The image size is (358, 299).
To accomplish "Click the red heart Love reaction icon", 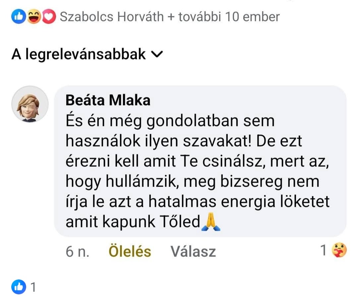I will point(49,17).
